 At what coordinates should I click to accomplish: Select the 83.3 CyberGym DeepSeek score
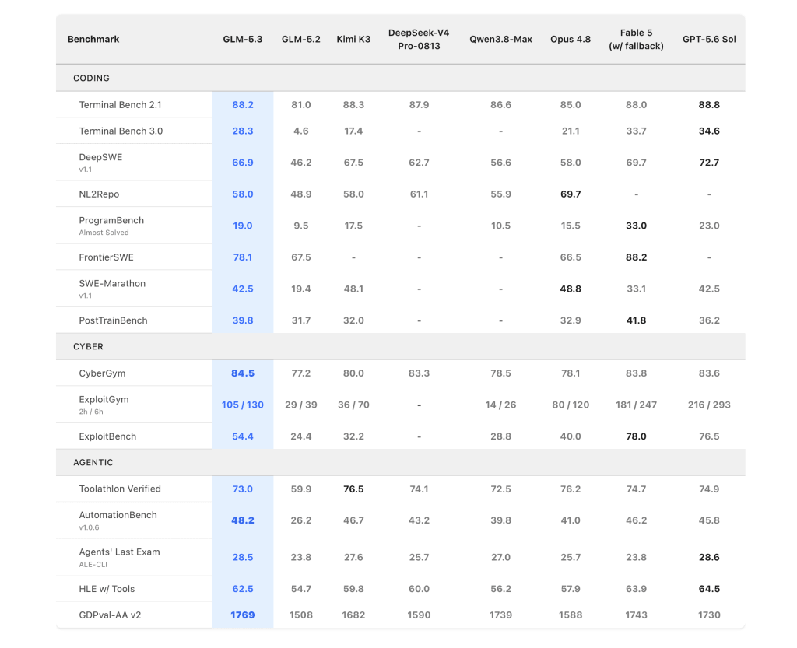pyautogui.click(x=419, y=373)
